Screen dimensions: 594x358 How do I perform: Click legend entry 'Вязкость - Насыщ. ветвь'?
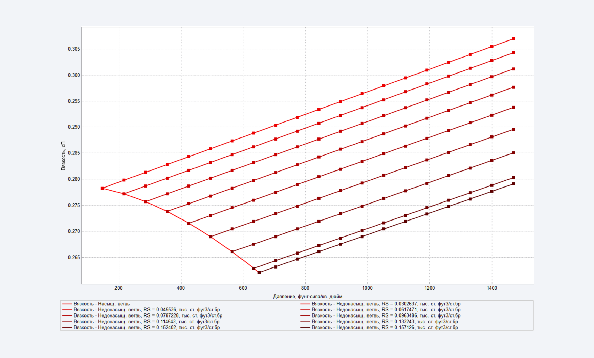coord(96,304)
